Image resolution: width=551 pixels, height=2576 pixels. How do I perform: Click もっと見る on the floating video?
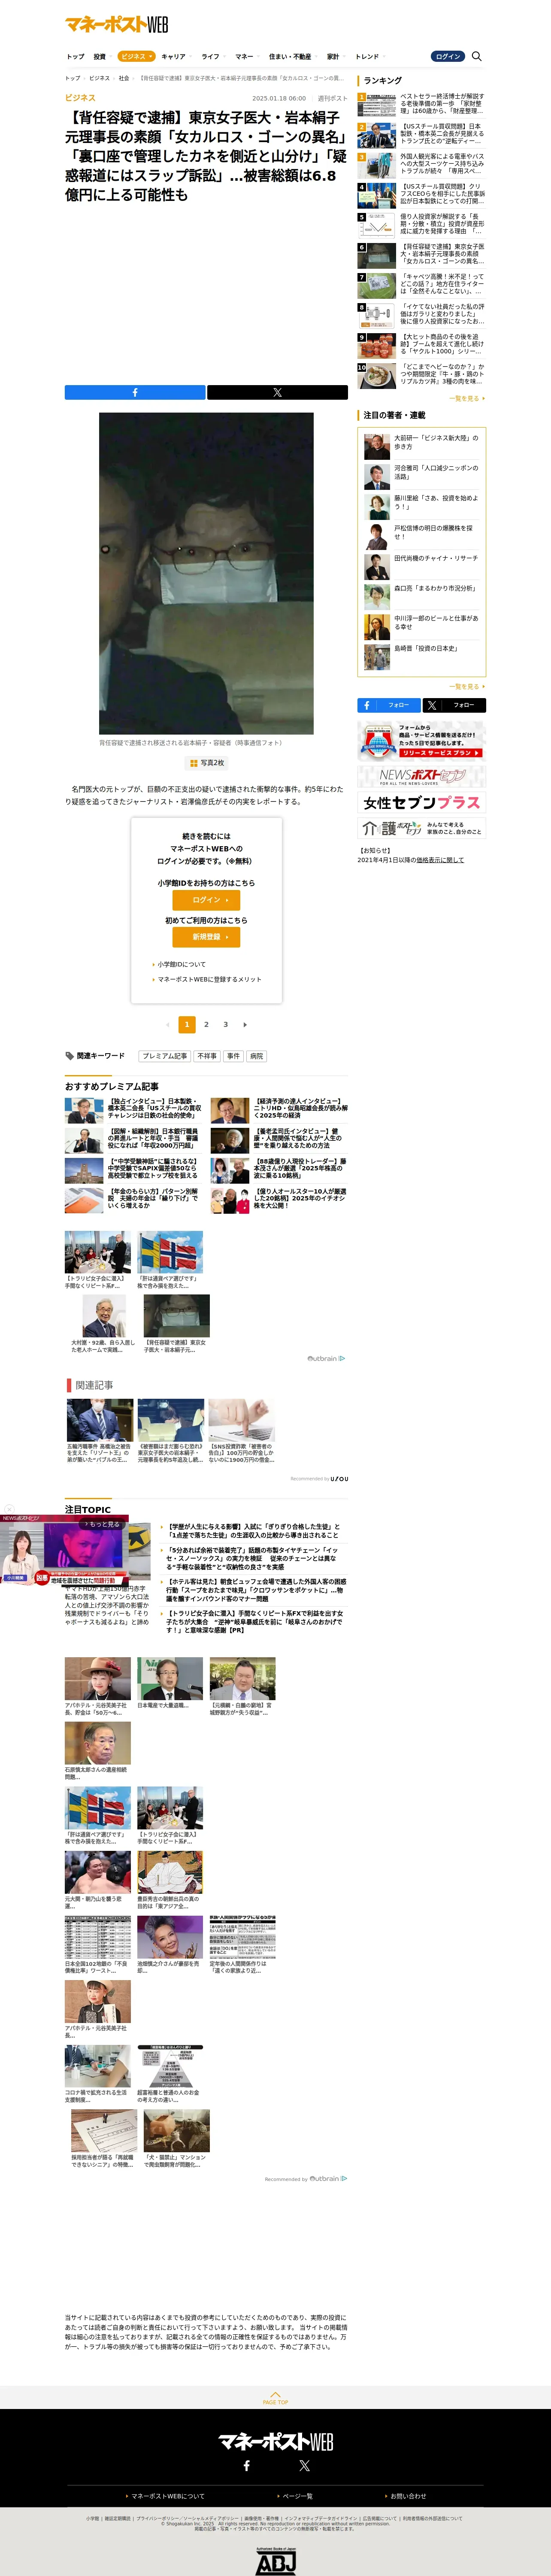point(102,1525)
